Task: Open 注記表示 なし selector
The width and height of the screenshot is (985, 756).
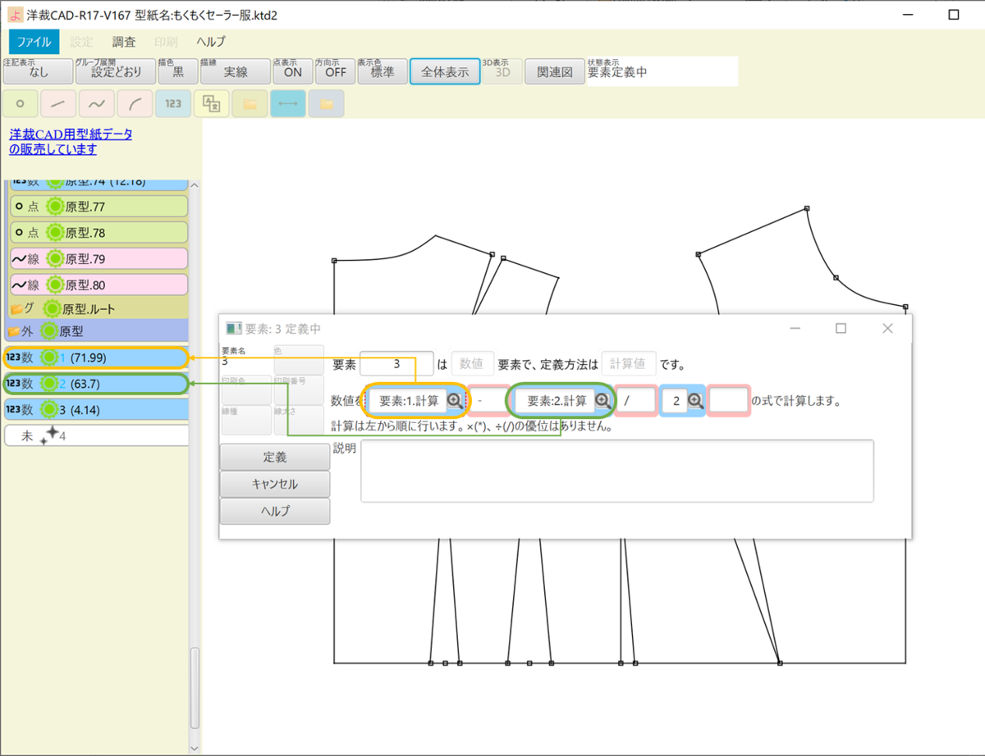Action: point(39,71)
